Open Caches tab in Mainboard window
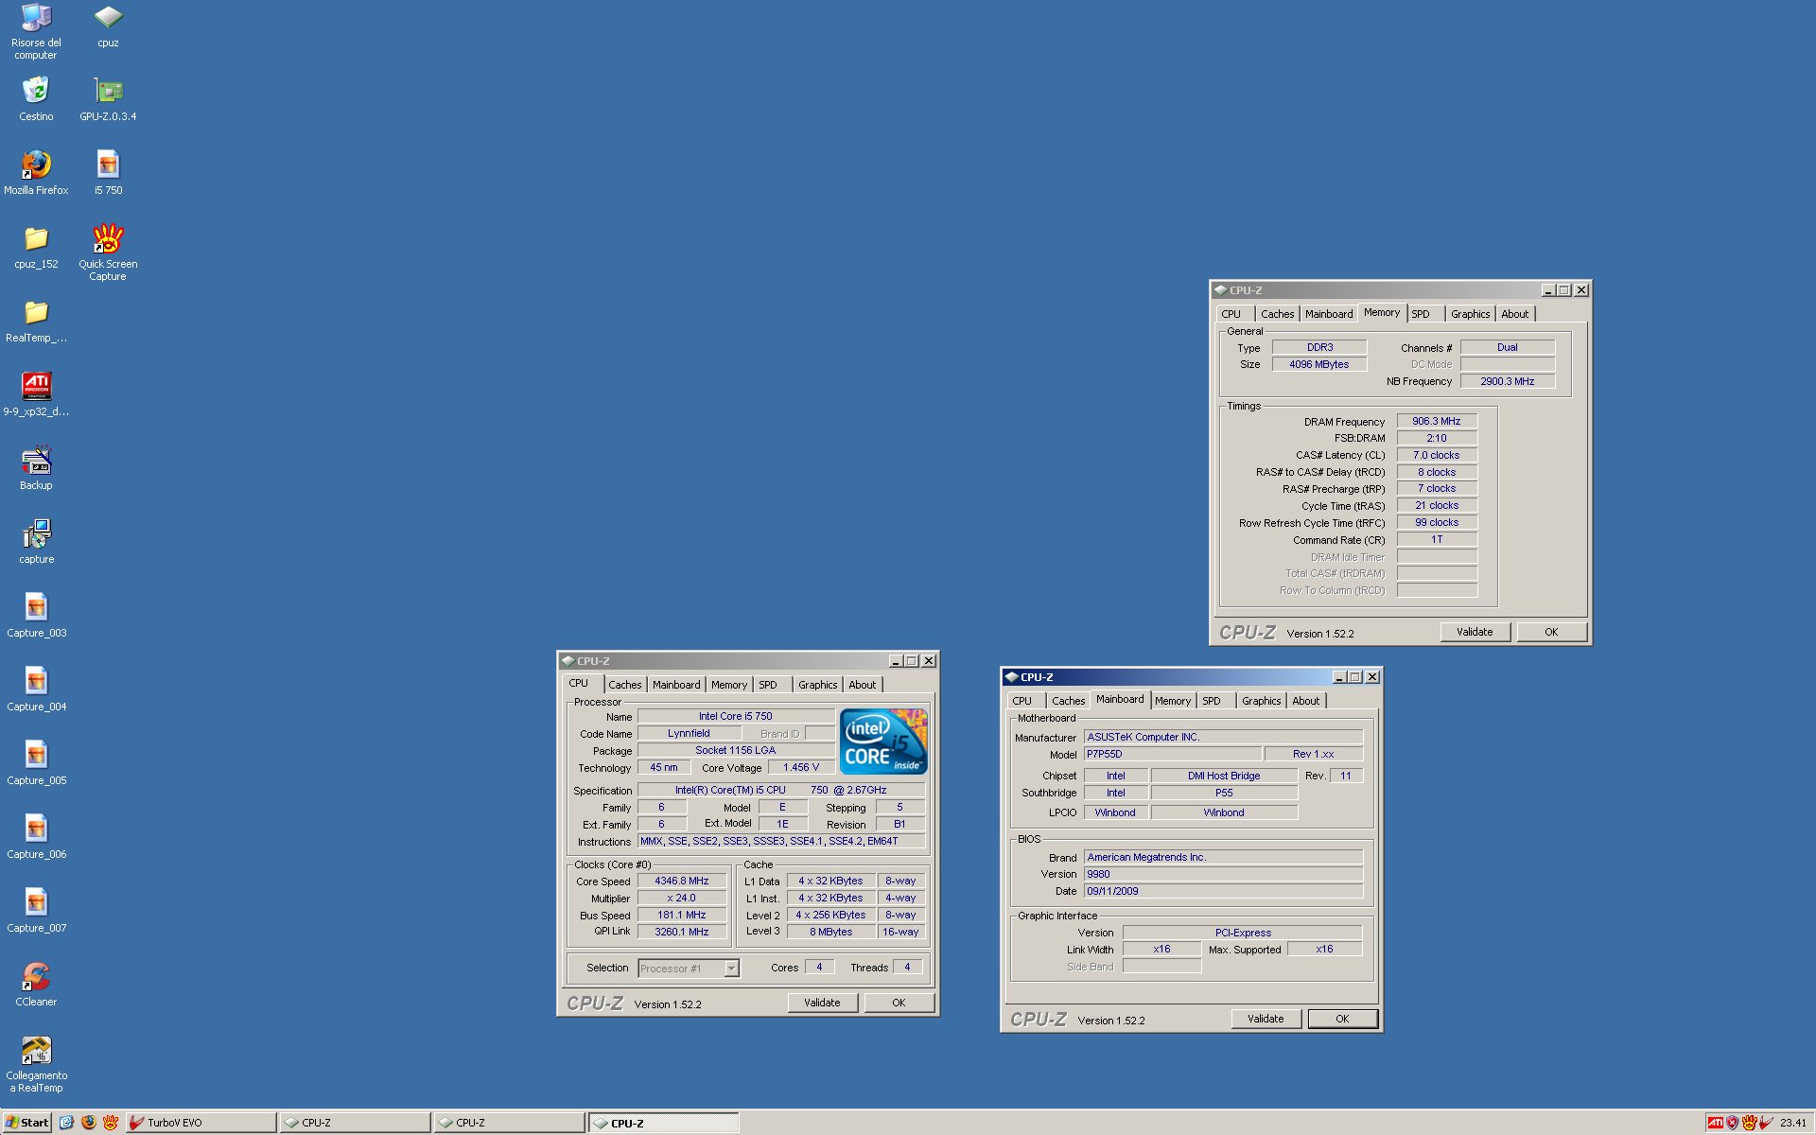1816x1135 pixels. point(1069,701)
